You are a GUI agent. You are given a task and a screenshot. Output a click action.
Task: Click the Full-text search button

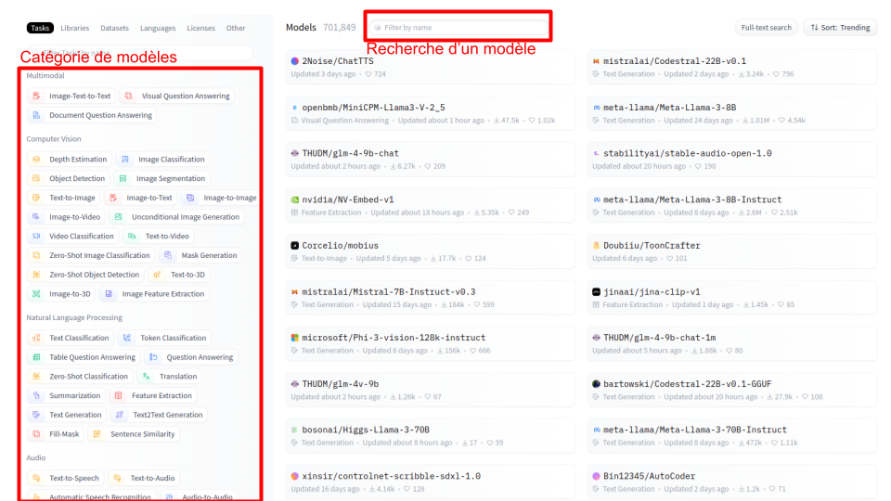point(766,28)
